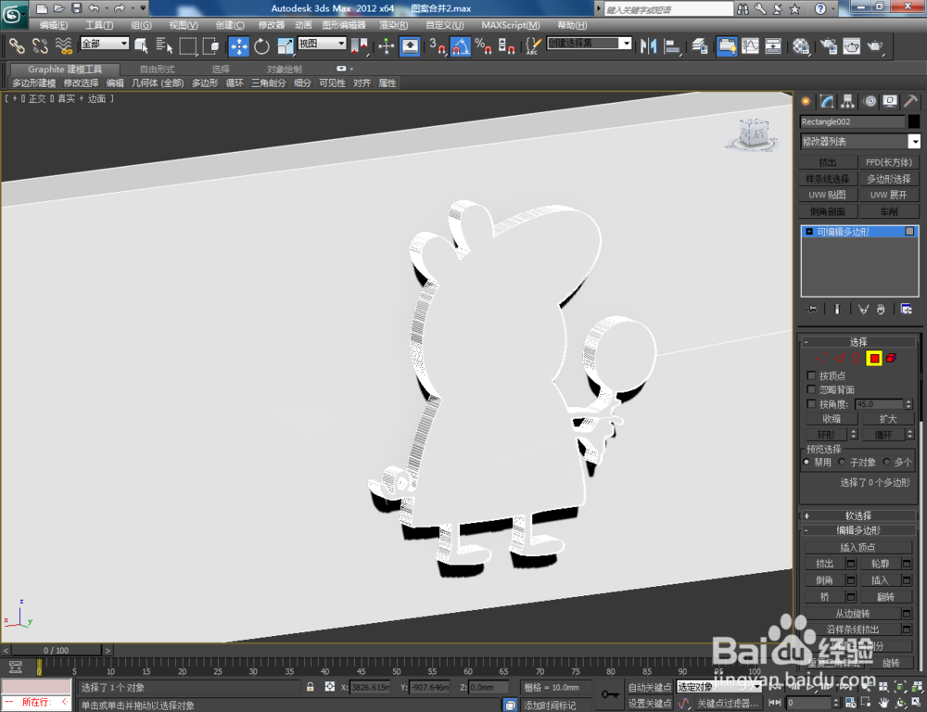The height and width of the screenshot is (712, 927).
Task: Switch to the 对象绘制 ribbon tab
Action: 284,70
